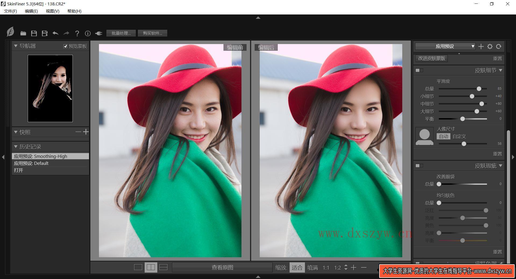Reset all with the circular arrow icon
Screen dimensions: 516x279
pos(499,46)
